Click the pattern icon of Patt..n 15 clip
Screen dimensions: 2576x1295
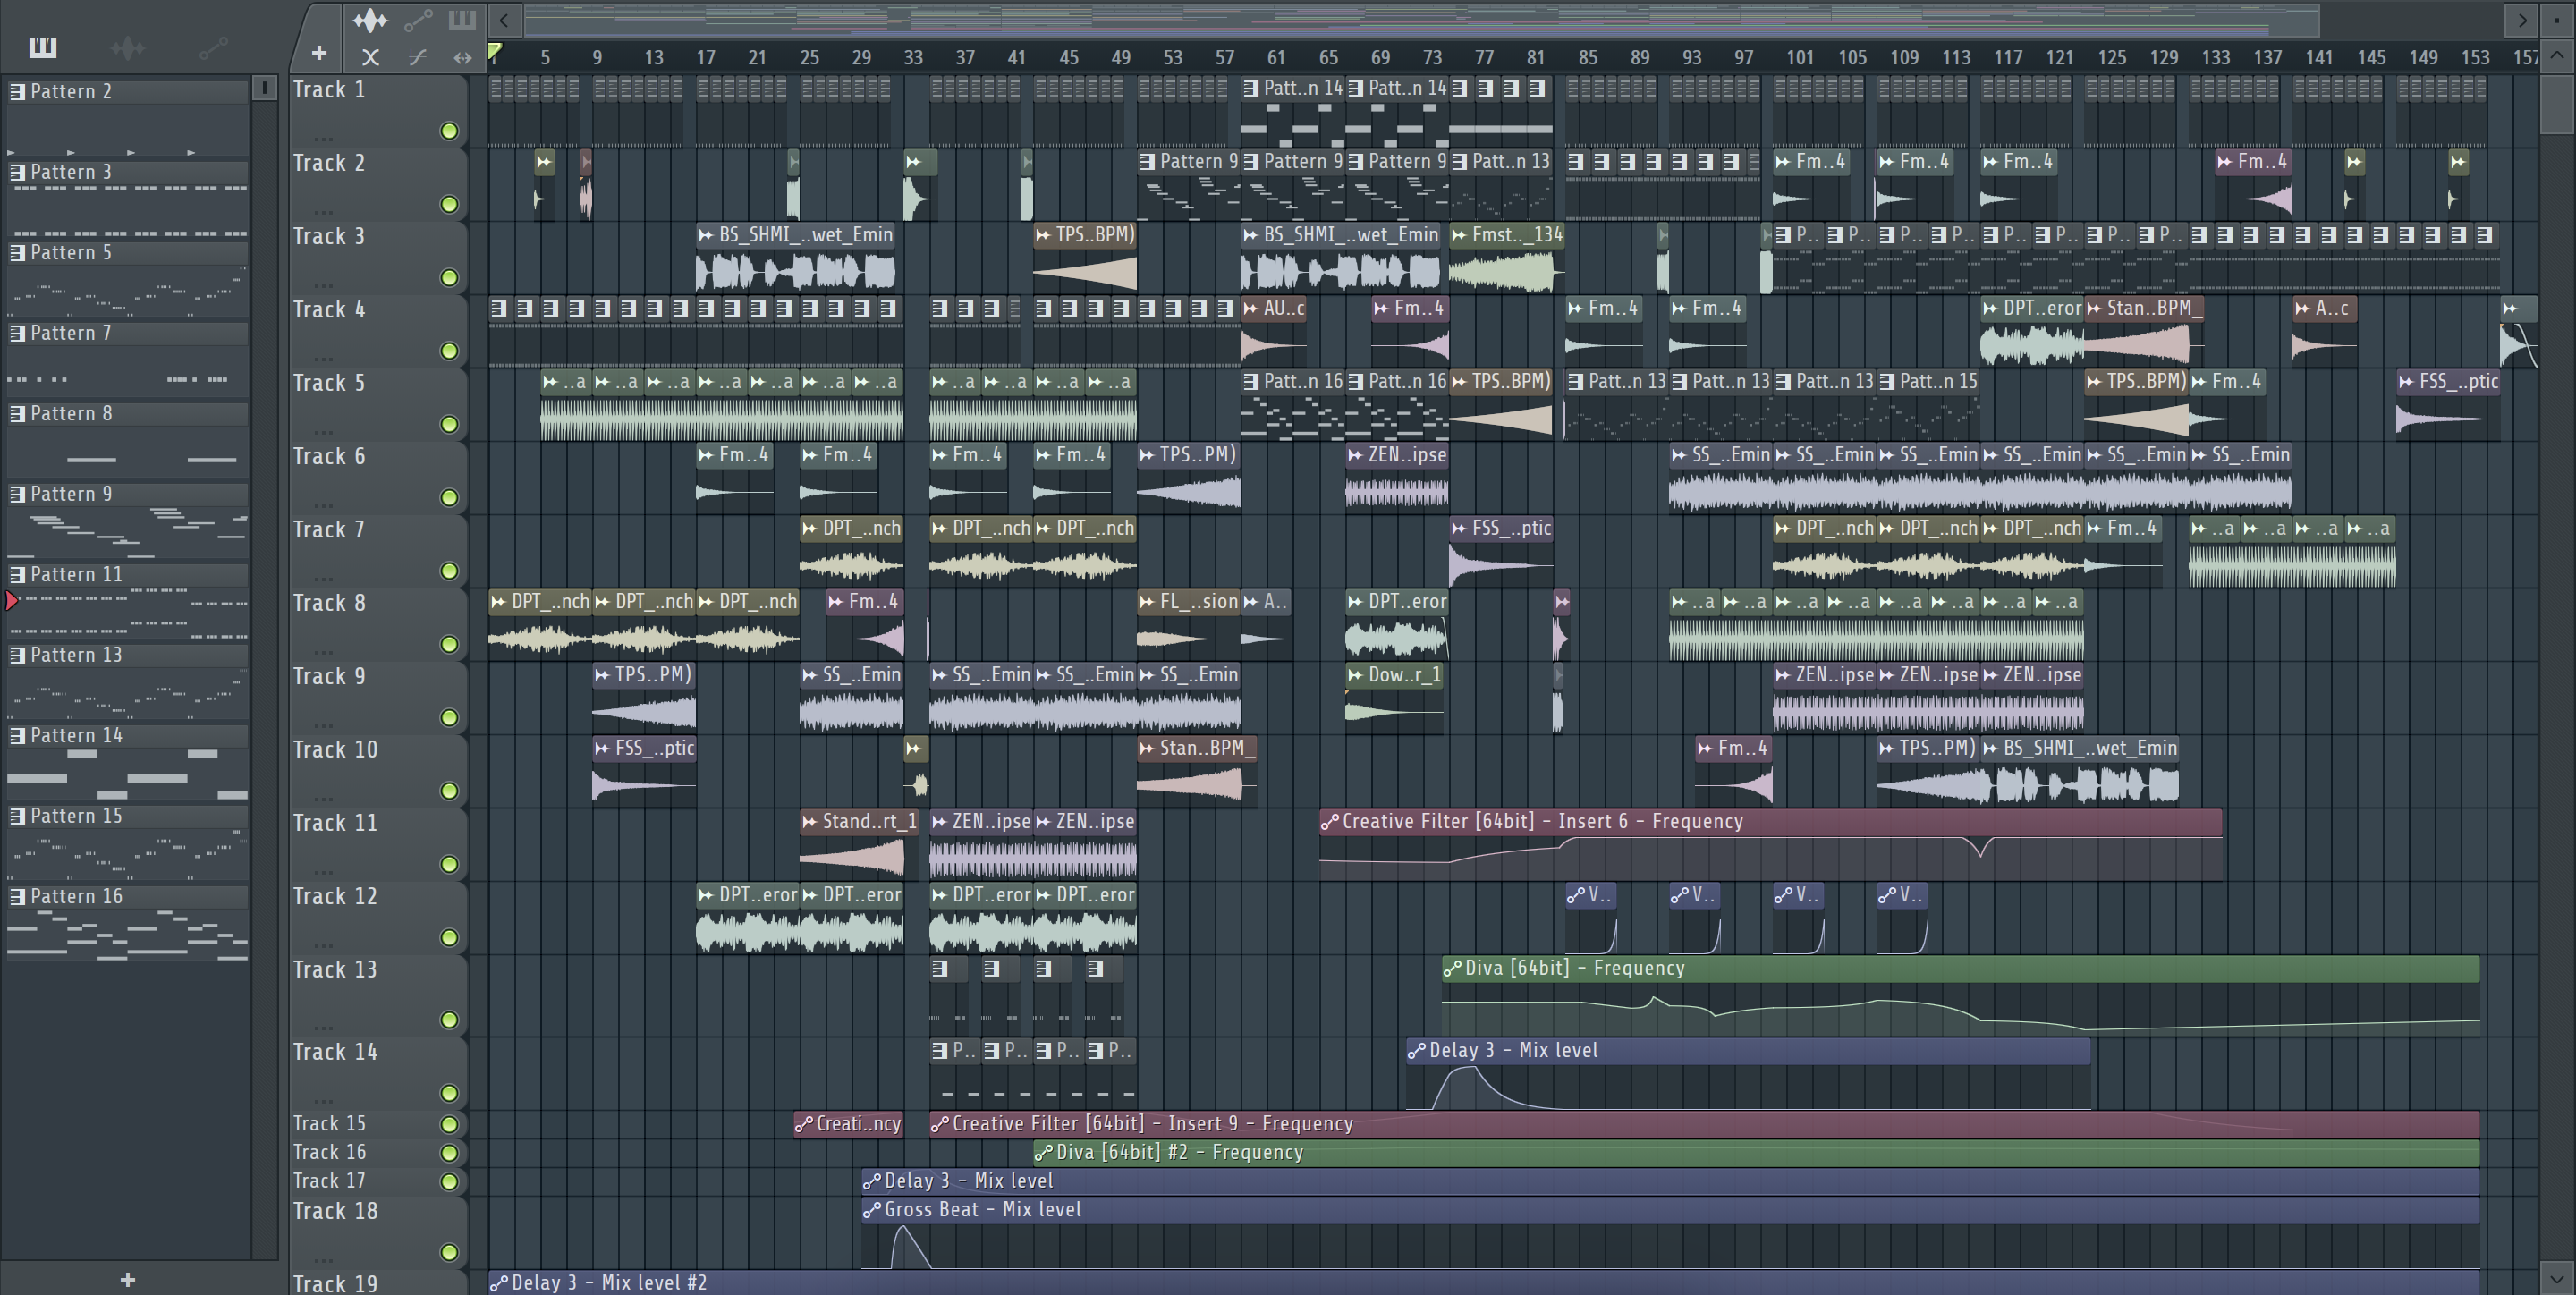tap(1887, 381)
